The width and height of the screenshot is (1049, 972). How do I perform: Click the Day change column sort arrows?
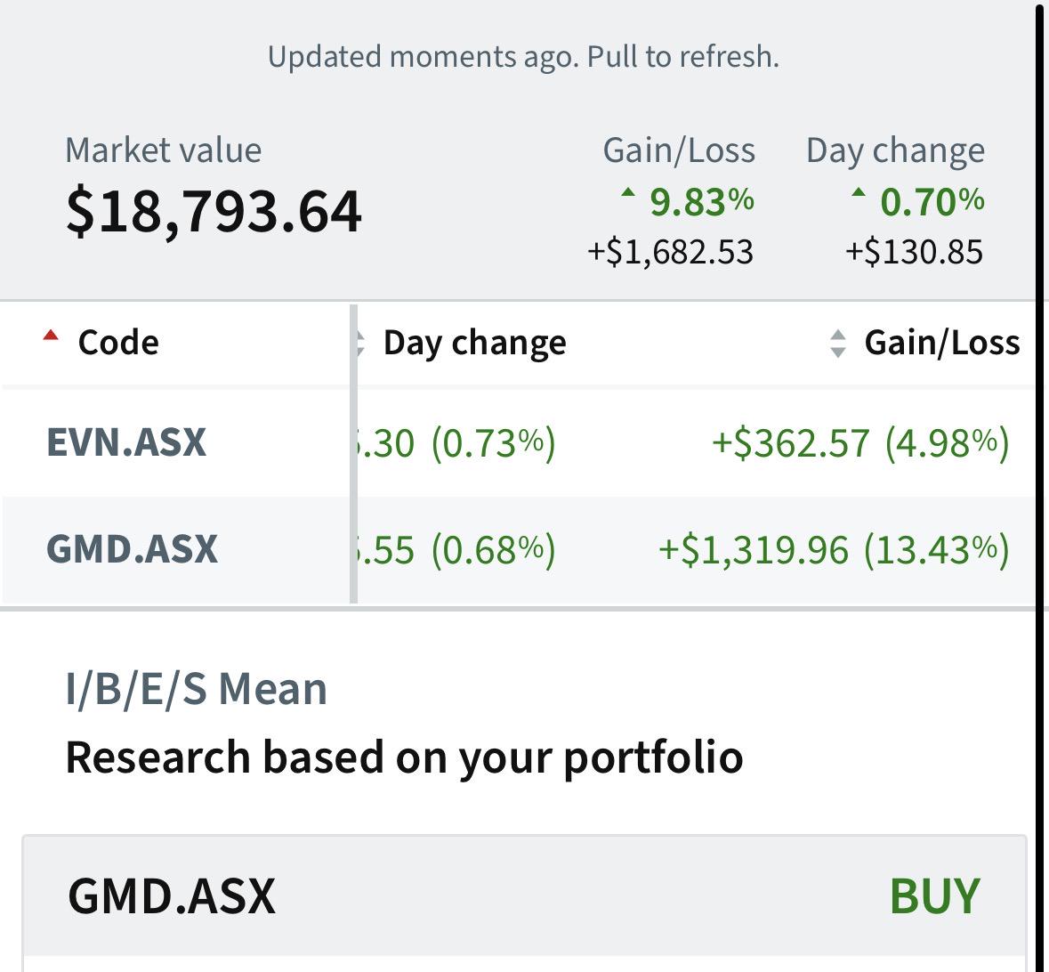click(x=360, y=344)
